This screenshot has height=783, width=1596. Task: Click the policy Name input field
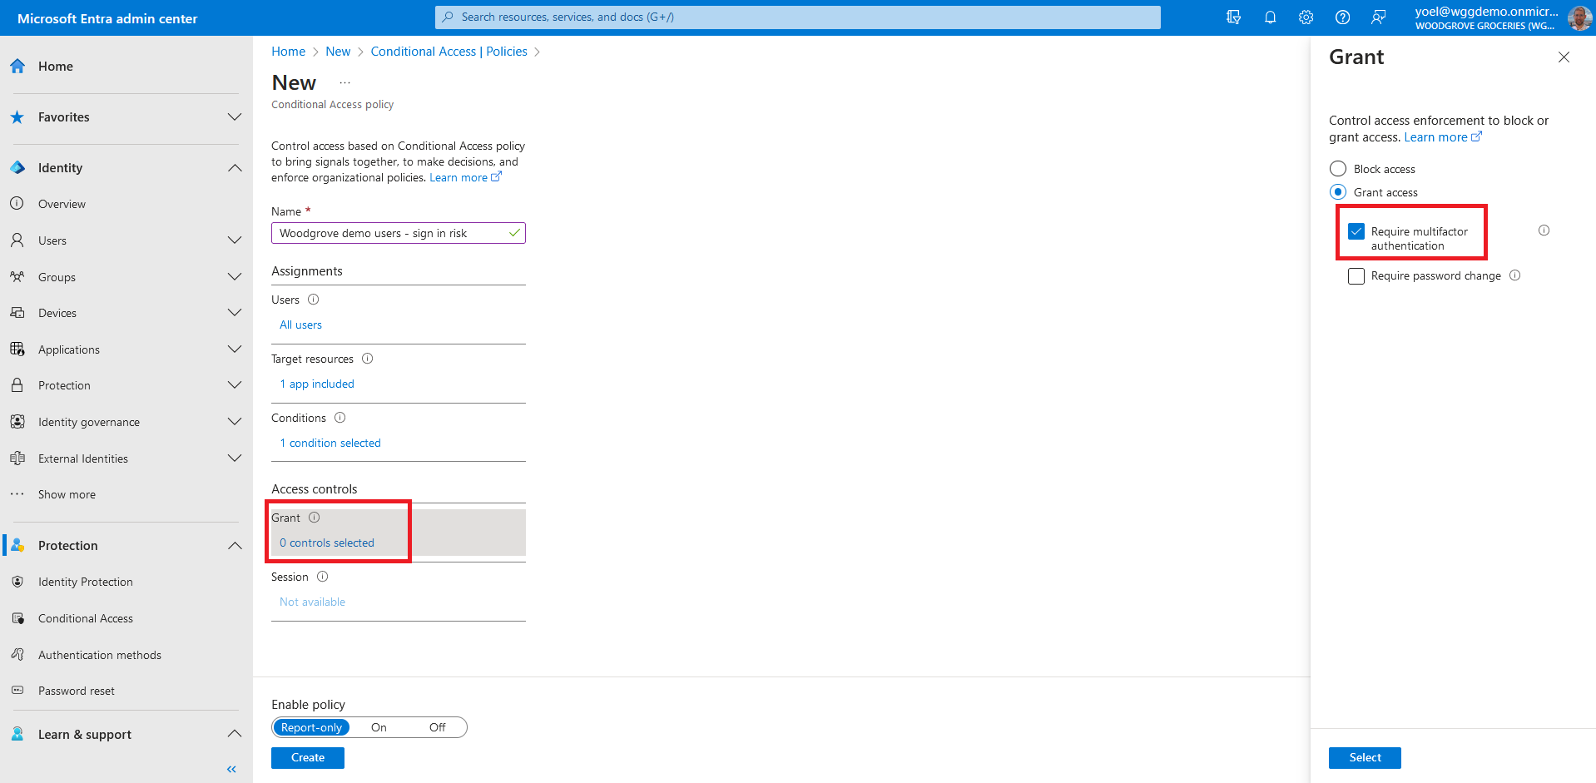pyautogui.click(x=391, y=233)
